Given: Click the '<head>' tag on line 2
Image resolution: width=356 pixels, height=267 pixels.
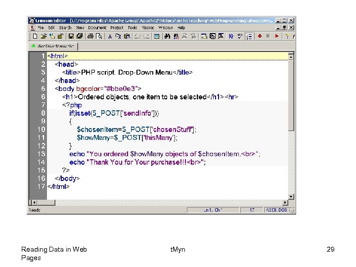Looking at the screenshot, I should [66, 64].
